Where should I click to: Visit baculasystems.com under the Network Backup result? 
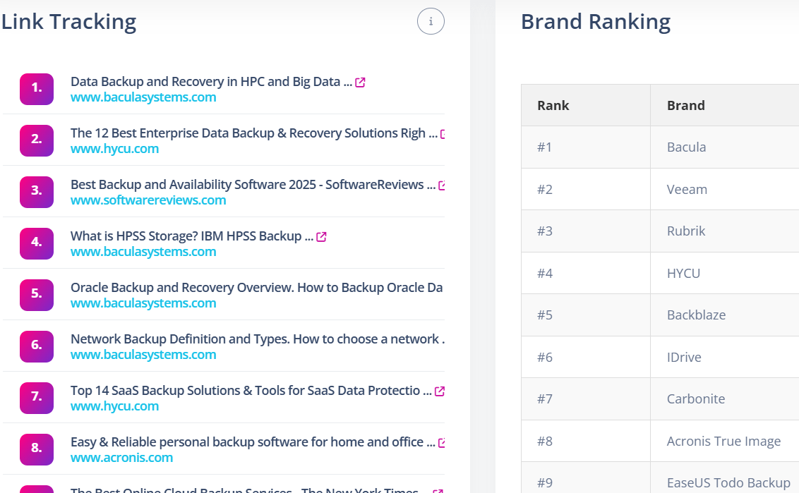(143, 355)
